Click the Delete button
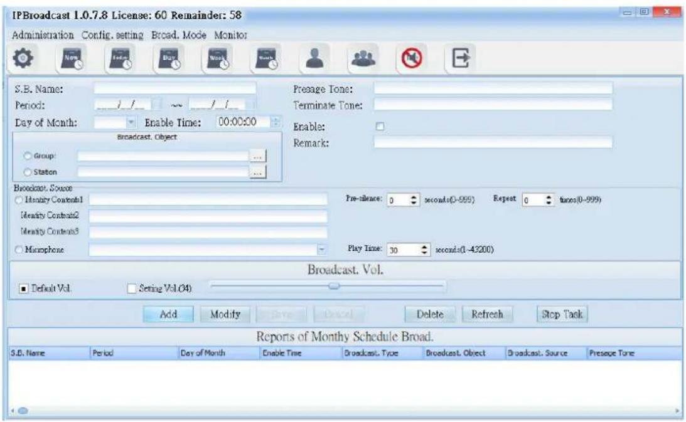This screenshot has height=422, width=686. click(x=430, y=314)
